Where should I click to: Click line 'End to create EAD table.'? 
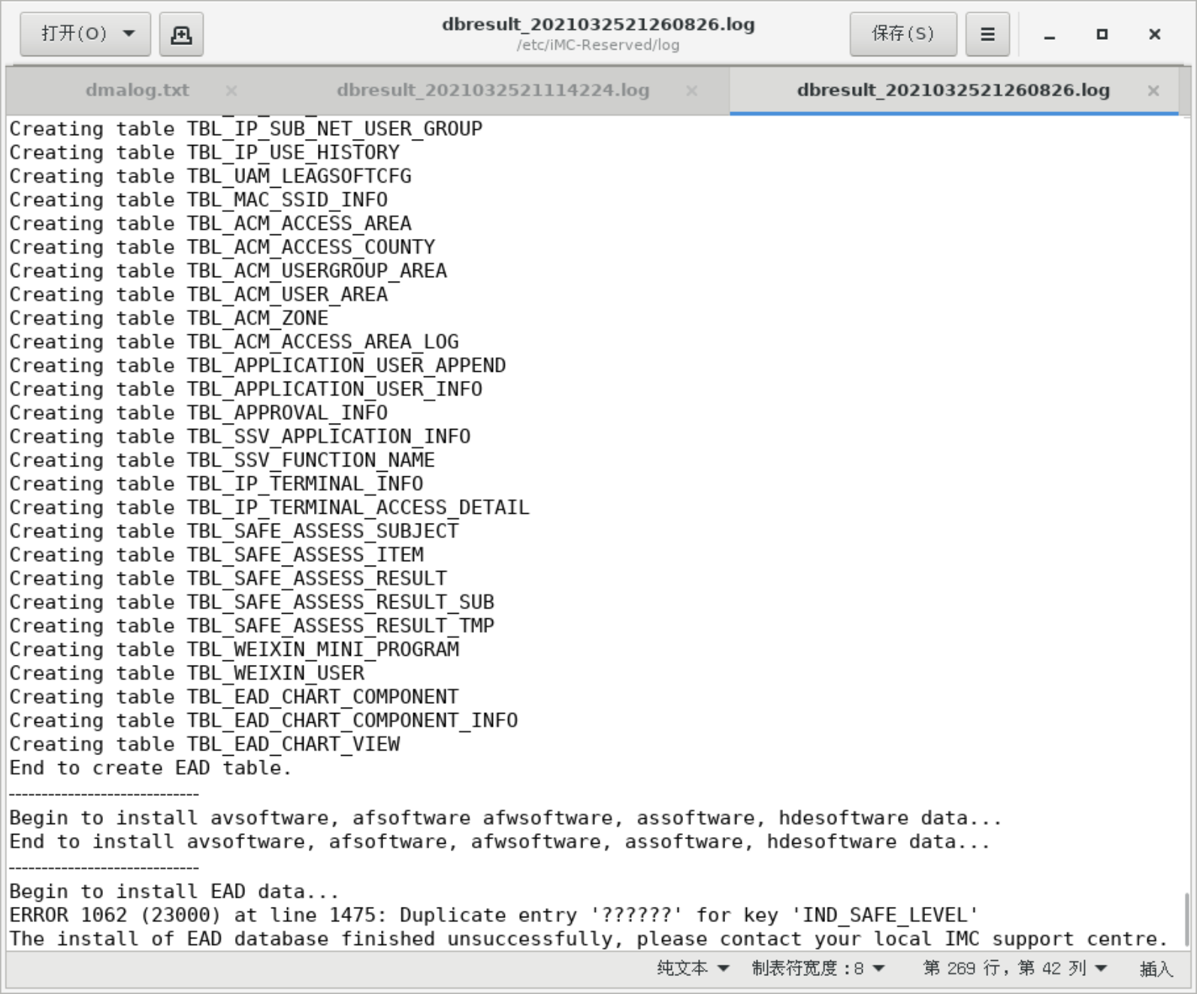click(150, 768)
